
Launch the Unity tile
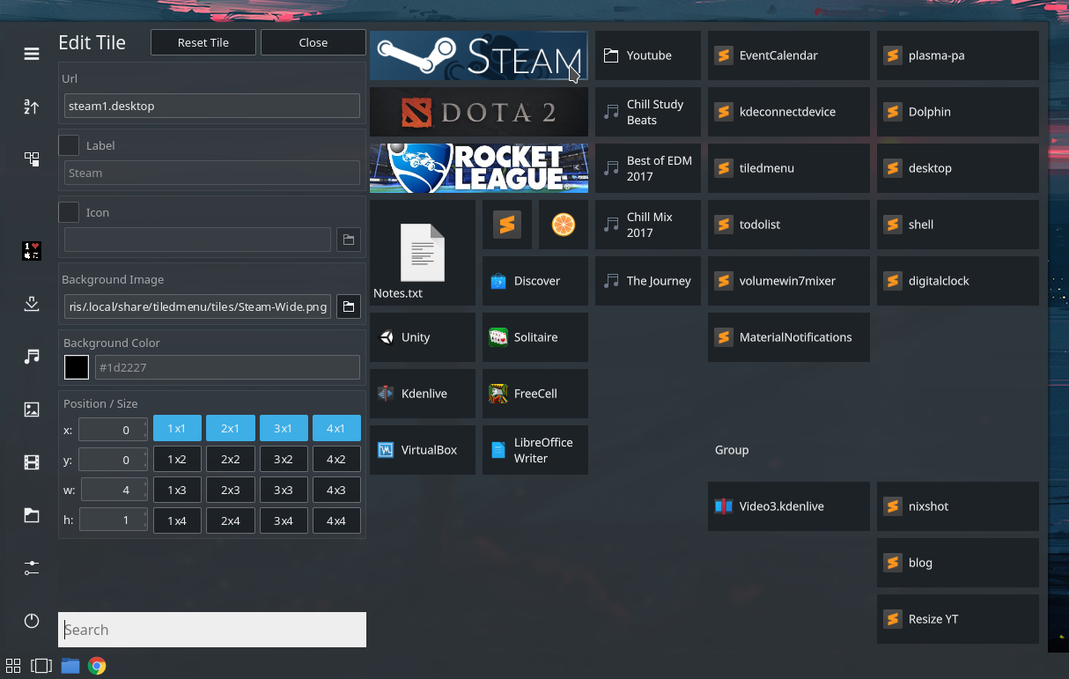tap(423, 337)
